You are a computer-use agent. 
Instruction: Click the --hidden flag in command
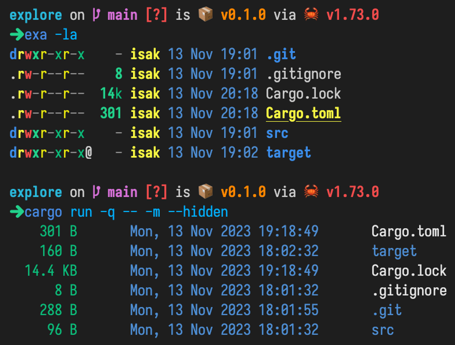pyautogui.click(x=198, y=212)
